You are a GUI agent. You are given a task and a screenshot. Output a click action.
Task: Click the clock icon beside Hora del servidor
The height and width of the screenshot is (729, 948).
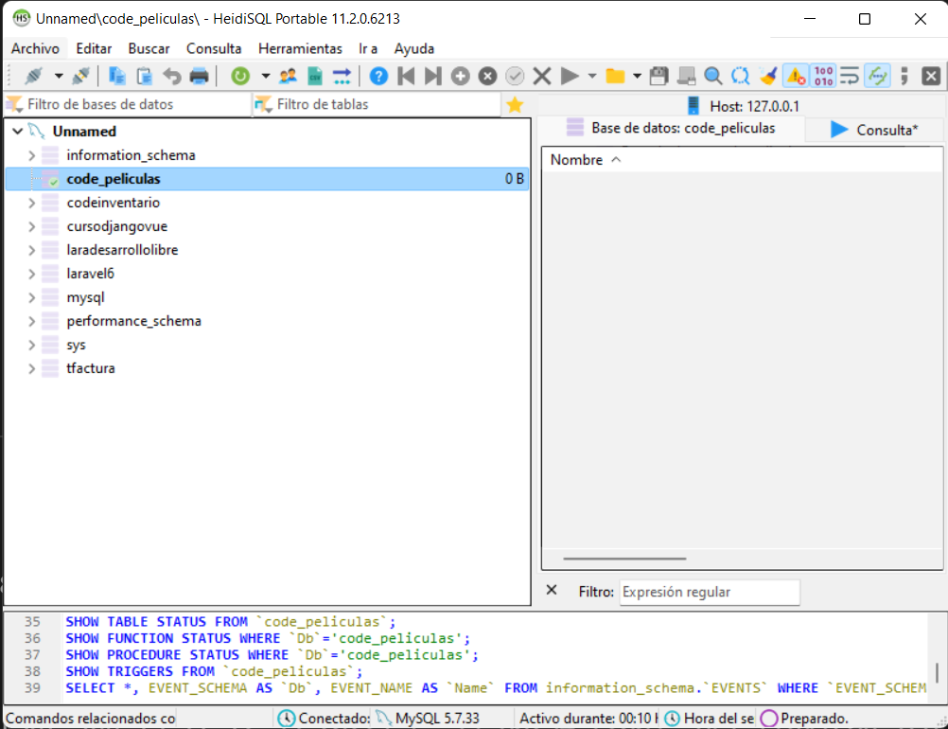coord(672,718)
